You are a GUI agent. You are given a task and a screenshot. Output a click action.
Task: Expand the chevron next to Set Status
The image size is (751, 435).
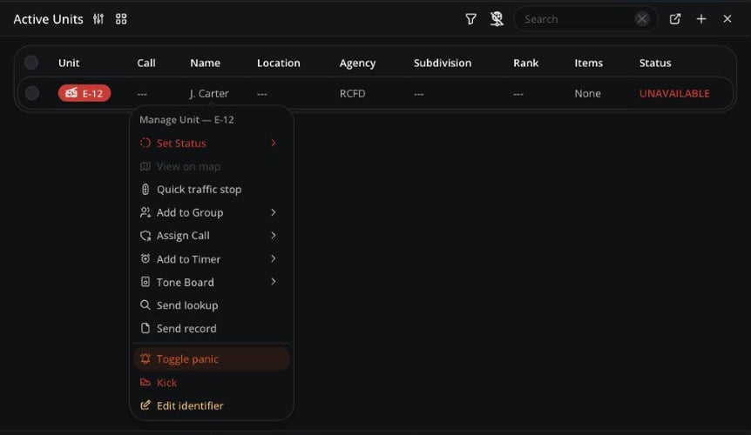(274, 143)
